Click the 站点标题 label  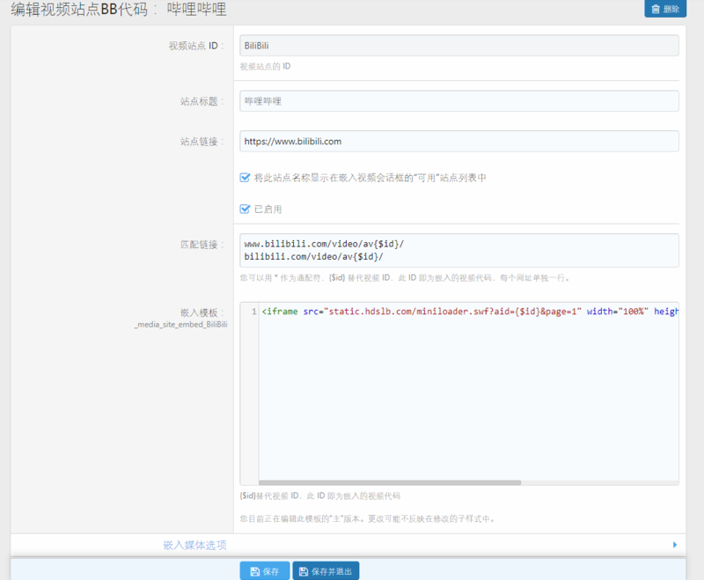point(202,101)
